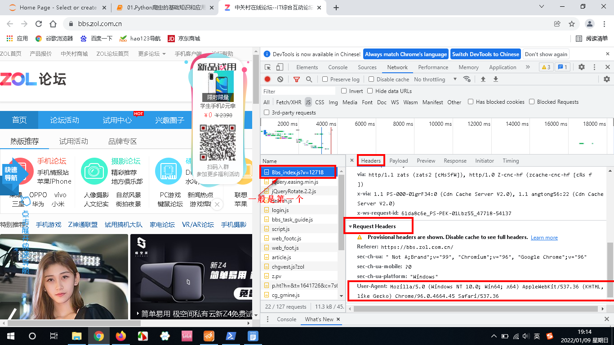
Task: Go to the browser home page icon
Action: click(53, 24)
